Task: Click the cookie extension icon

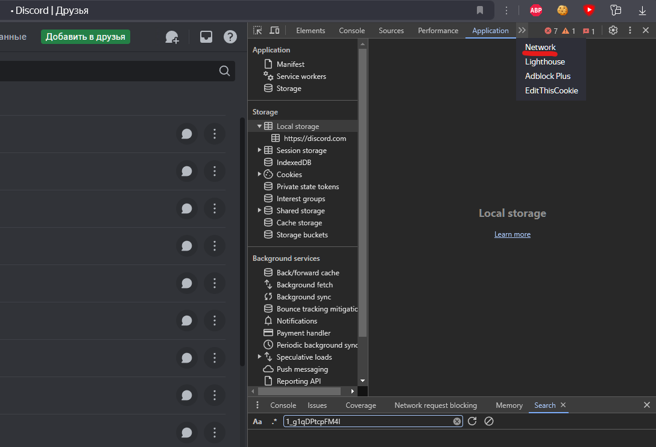Action: pos(563,10)
